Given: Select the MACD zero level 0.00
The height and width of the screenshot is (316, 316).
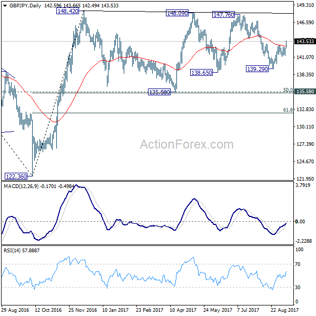Looking at the screenshot, I should [x=300, y=222].
